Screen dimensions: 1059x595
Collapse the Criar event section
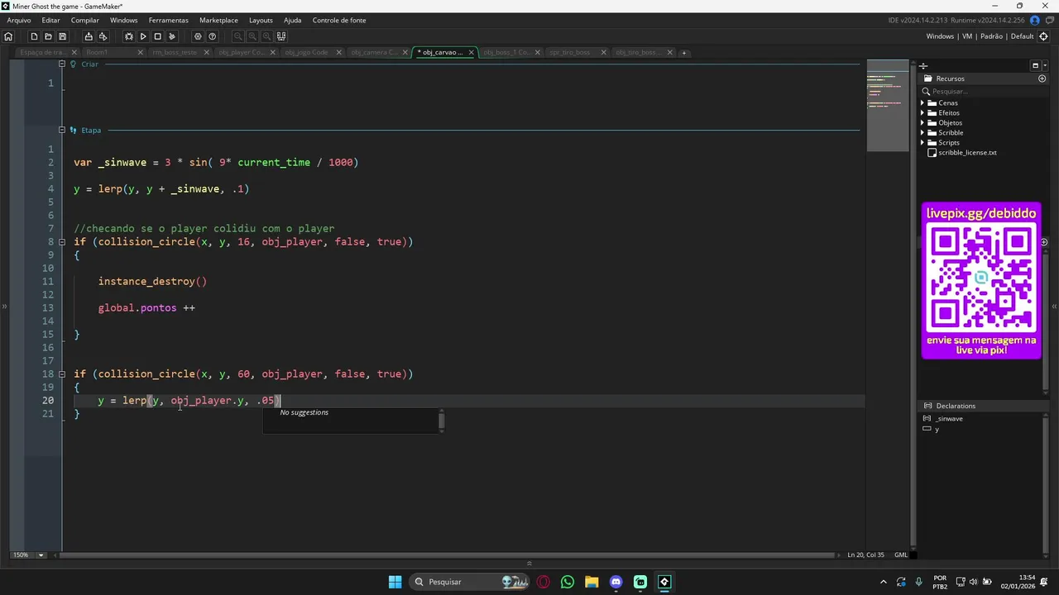click(x=61, y=64)
